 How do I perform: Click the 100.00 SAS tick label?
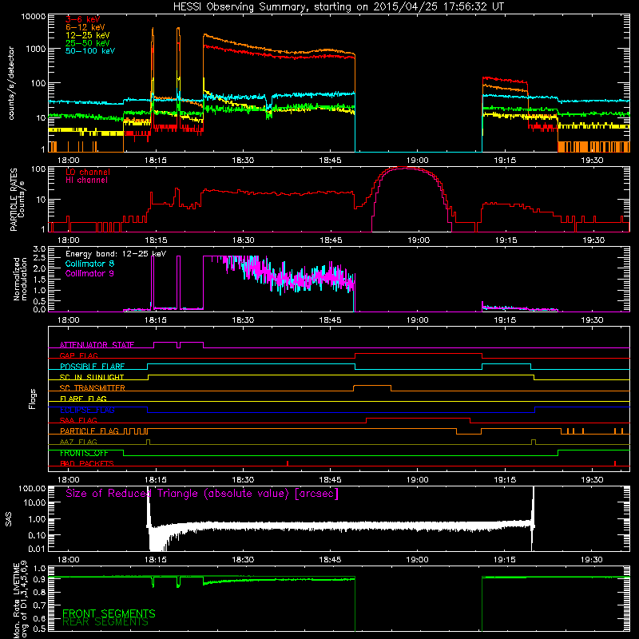[x=32, y=489]
